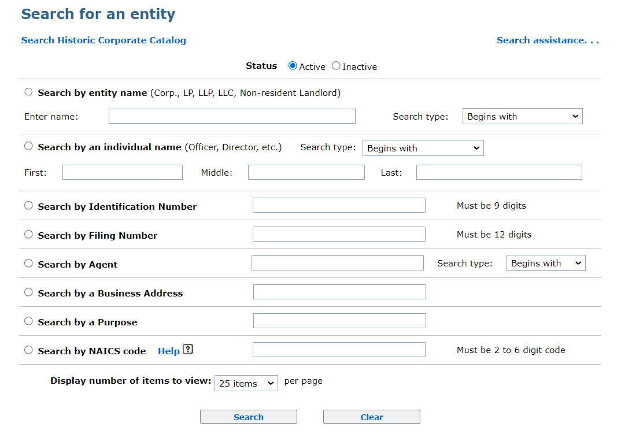
Task: Open Search Historic Corporate Catalog link
Action: click(x=103, y=40)
